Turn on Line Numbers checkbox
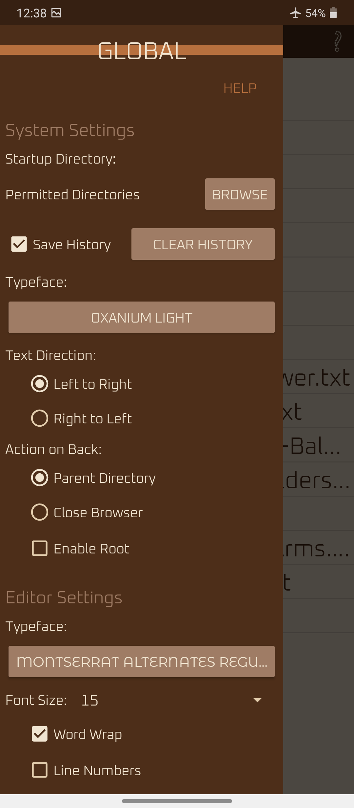Image resolution: width=354 pixels, height=808 pixels. coord(40,770)
